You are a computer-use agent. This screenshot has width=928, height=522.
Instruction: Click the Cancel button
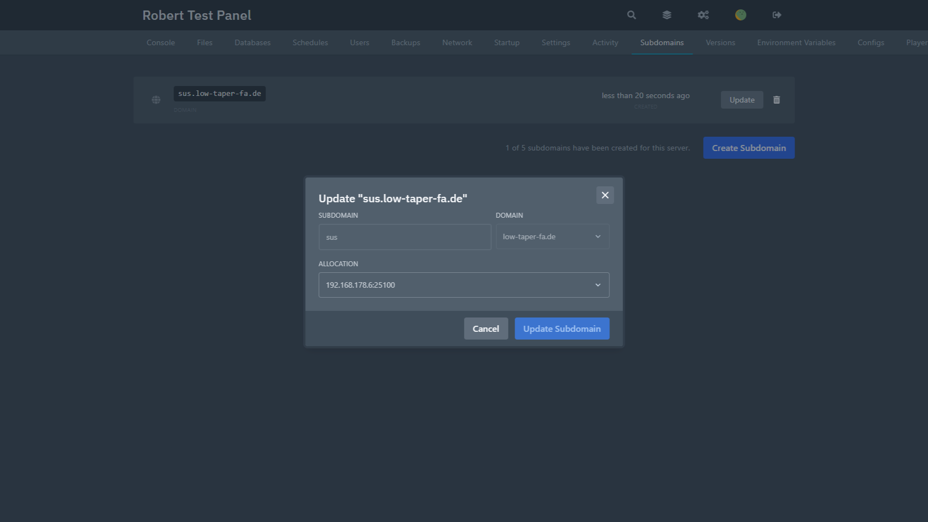click(485, 329)
